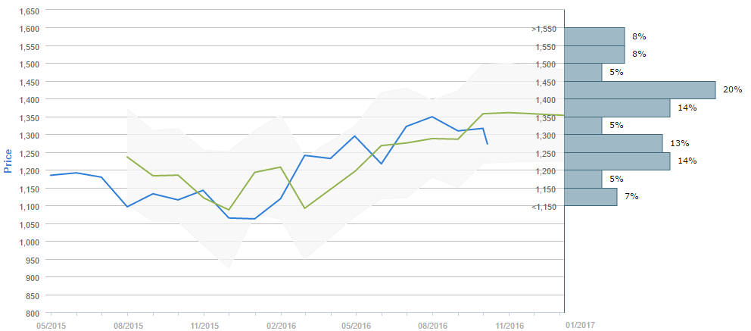
Task: Select the 02/2016 x-axis label
Action: [281, 325]
